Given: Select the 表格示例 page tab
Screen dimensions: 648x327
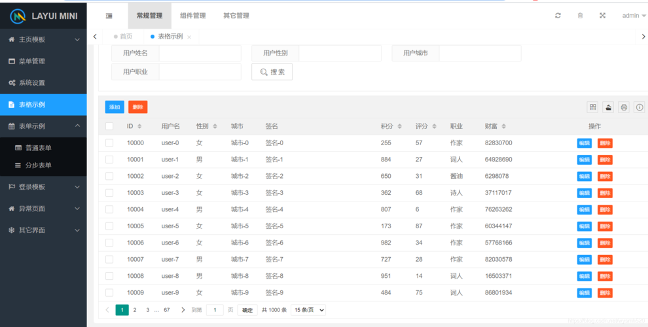Looking at the screenshot, I should click(170, 37).
